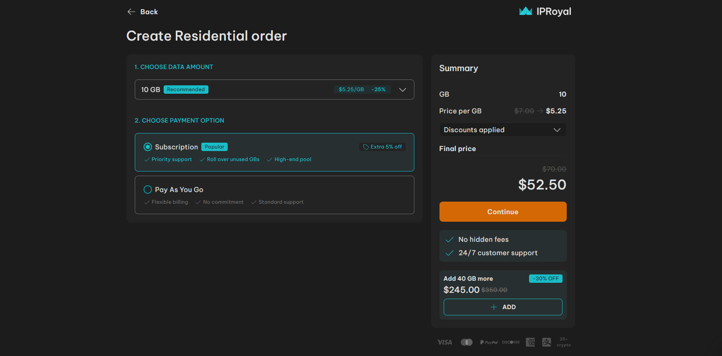Screen dimensions: 722x356
Task: Click the Discover card icon
Action: pyautogui.click(x=511, y=342)
